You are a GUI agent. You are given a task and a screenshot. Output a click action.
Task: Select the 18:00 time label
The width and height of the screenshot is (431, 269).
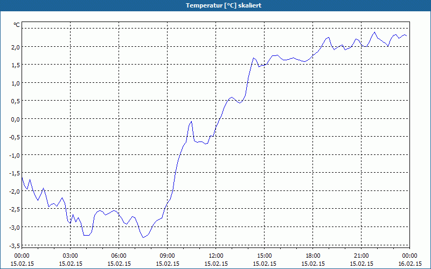(x=313, y=256)
